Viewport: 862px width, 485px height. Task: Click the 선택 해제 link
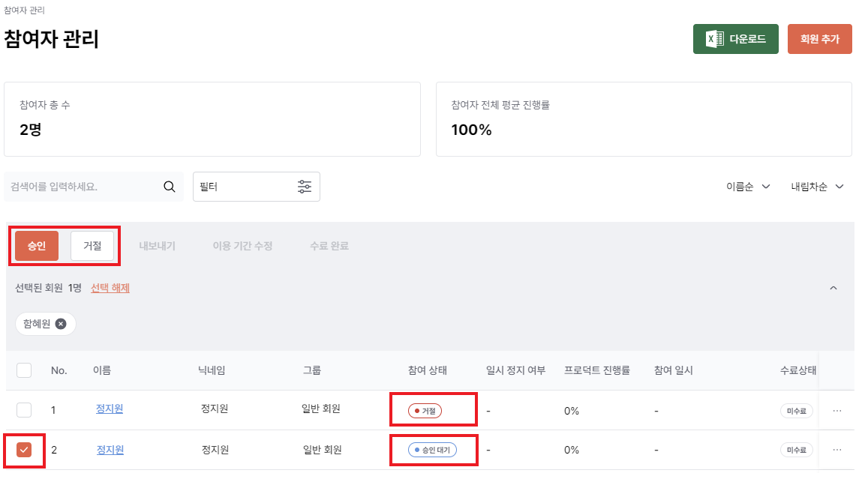coord(110,288)
